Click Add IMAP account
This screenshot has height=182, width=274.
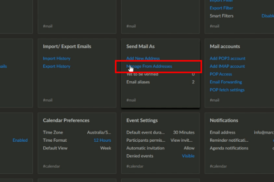(x=227, y=66)
